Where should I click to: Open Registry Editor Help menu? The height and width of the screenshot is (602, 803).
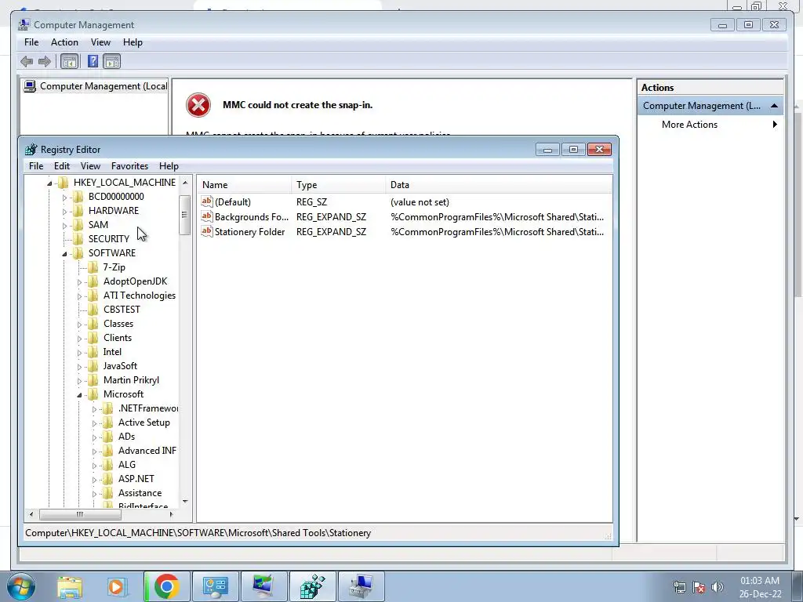(x=169, y=166)
